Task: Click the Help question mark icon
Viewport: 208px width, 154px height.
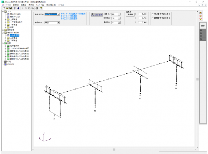Action: pyautogui.click(x=41, y=8)
